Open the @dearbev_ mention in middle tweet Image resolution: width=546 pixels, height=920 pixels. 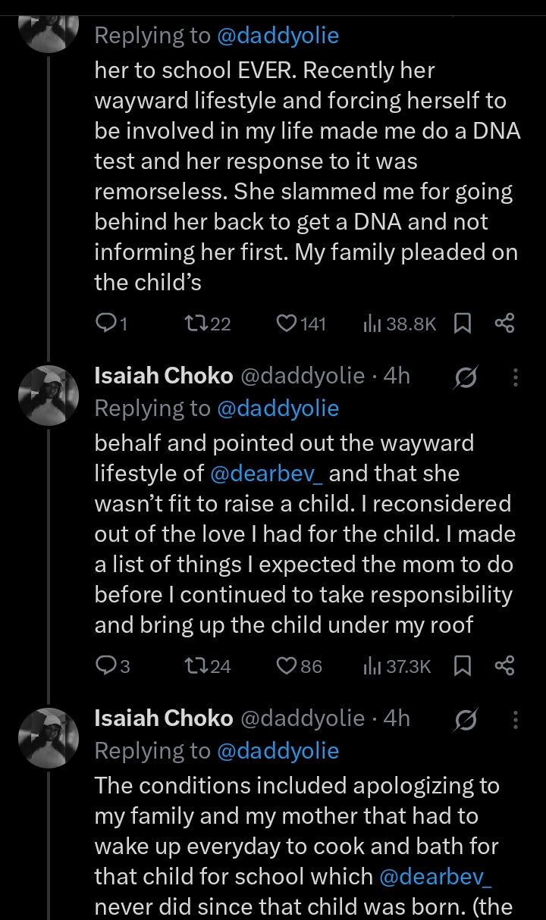click(x=265, y=474)
